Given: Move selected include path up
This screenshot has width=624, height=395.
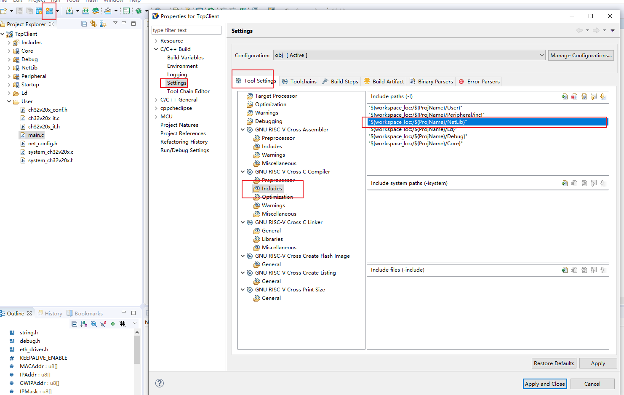Looking at the screenshot, I should [594, 96].
